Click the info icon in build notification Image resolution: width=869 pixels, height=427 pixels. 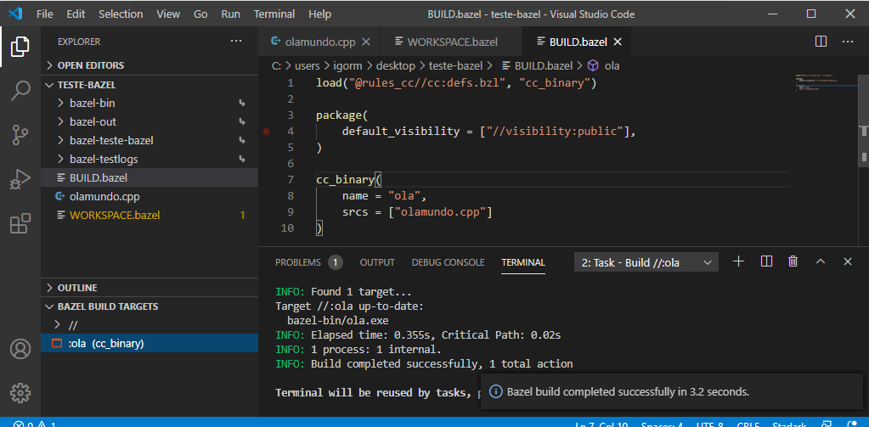[x=497, y=391]
